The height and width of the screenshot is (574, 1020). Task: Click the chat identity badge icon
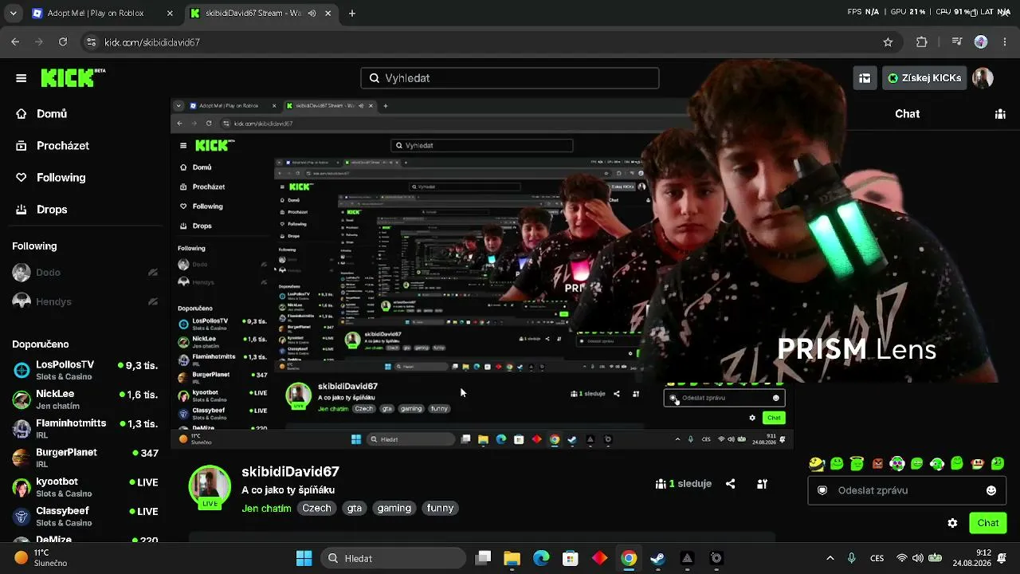coord(822,490)
